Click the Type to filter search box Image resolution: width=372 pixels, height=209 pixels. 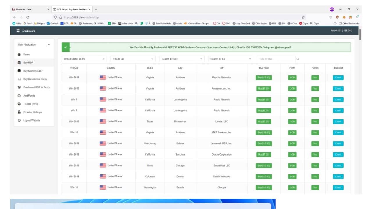point(276,59)
